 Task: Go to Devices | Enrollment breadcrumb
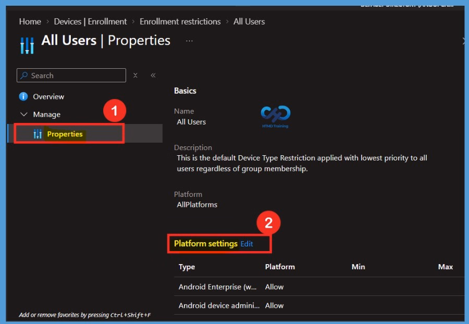[x=90, y=21]
